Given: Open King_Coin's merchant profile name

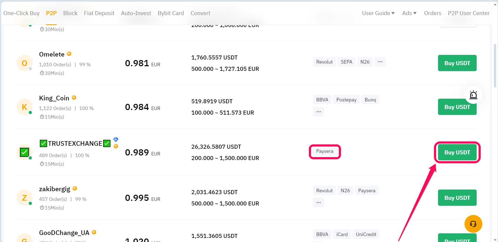Looking at the screenshot, I should 54,98.
